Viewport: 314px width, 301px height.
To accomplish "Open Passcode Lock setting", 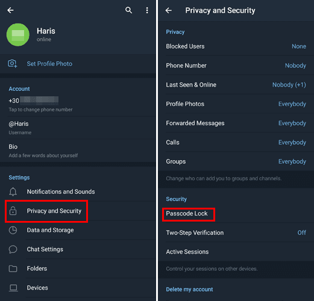I will click(236, 214).
